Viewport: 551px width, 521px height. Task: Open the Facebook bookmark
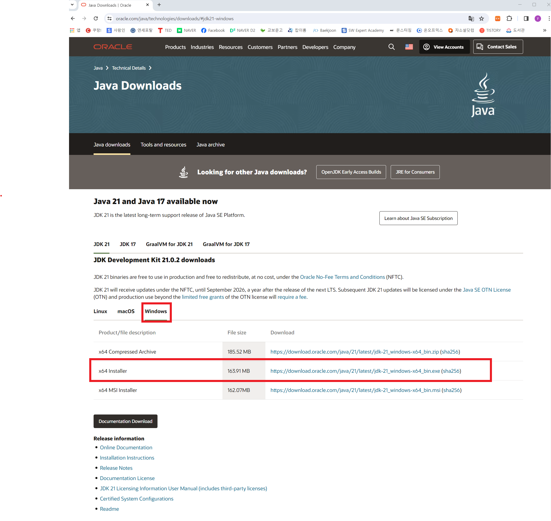(x=213, y=30)
